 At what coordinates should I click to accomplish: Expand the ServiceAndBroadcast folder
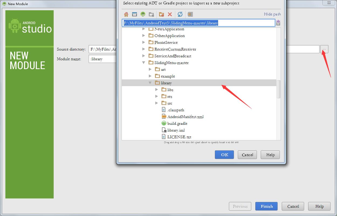[144, 56]
